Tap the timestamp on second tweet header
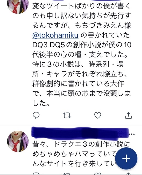This screenshot has width=142, height=175. [x=121, y=134]
